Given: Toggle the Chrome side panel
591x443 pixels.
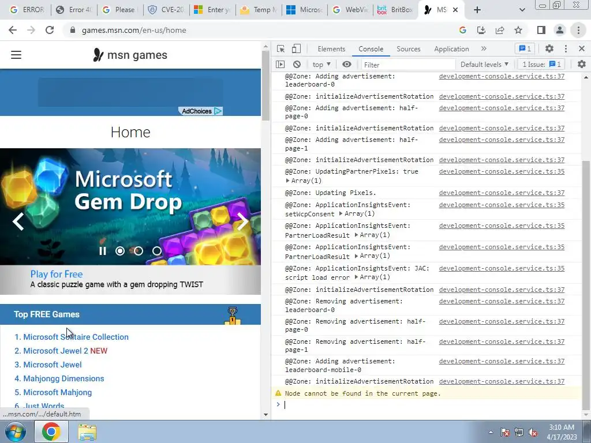Looking at the screenshot, I should 541,30.
